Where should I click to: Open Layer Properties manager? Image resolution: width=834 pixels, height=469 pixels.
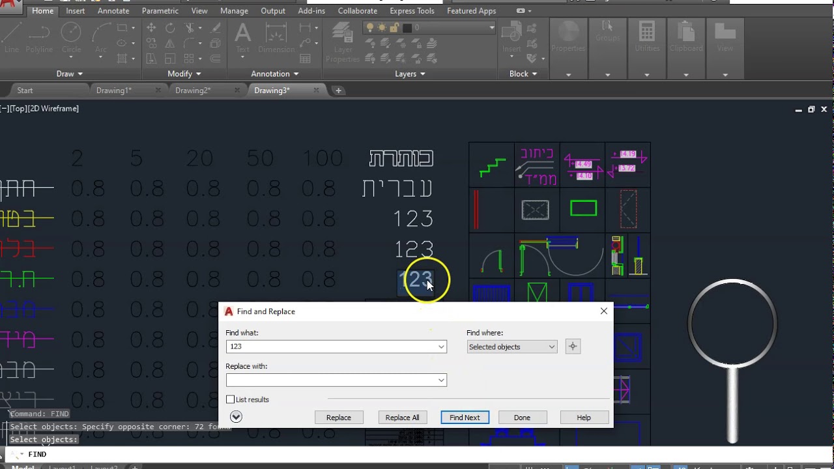coord(343,42)
